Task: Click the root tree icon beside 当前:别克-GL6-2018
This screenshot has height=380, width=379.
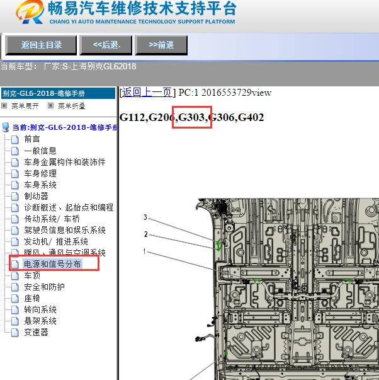Action: point(5,127)
